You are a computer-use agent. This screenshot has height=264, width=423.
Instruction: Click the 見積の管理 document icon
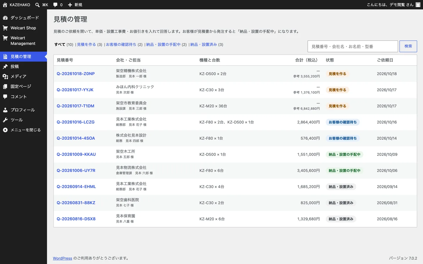(5, 57)
